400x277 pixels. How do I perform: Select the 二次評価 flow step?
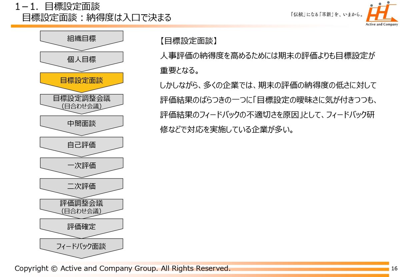[x=82, y=186]
